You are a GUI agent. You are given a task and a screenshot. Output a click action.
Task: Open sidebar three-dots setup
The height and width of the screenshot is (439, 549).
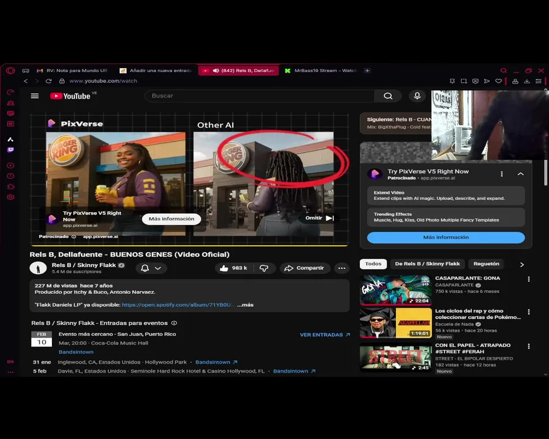click(10, 372)
